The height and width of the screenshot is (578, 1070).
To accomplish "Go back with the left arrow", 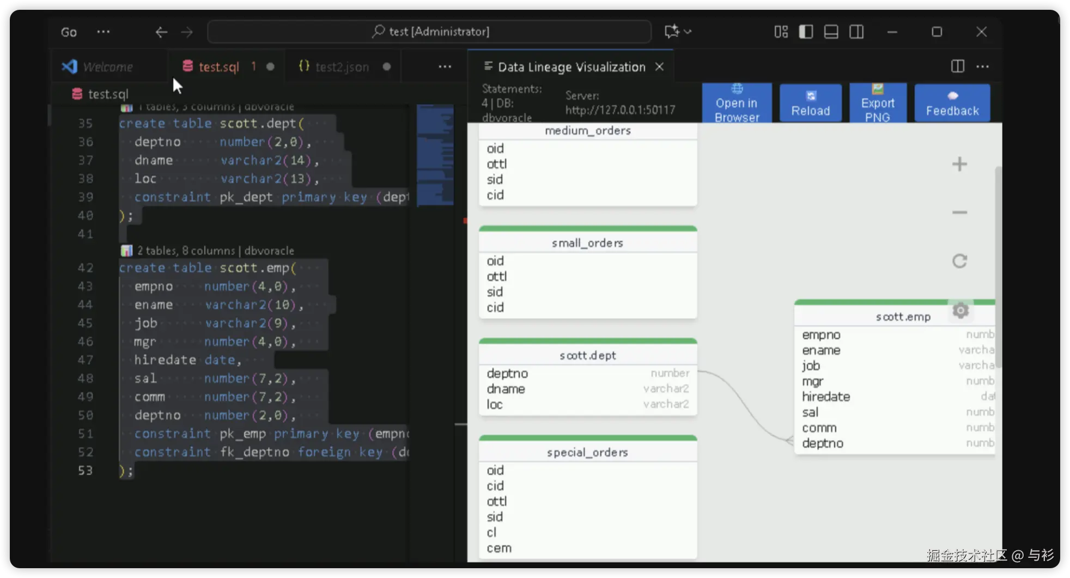I will [161, 32].
